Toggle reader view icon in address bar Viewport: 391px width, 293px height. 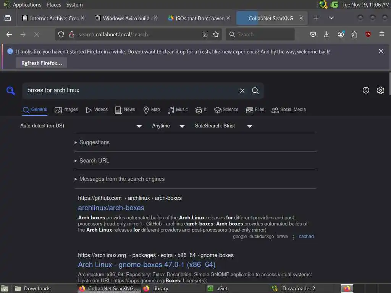point(205,34)
